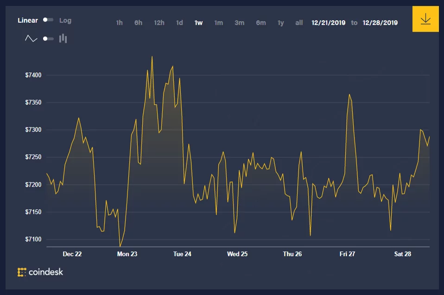Select the line chart icon
Screen dimensions: 444x295
pyautogui.click(x=31, y=38)
